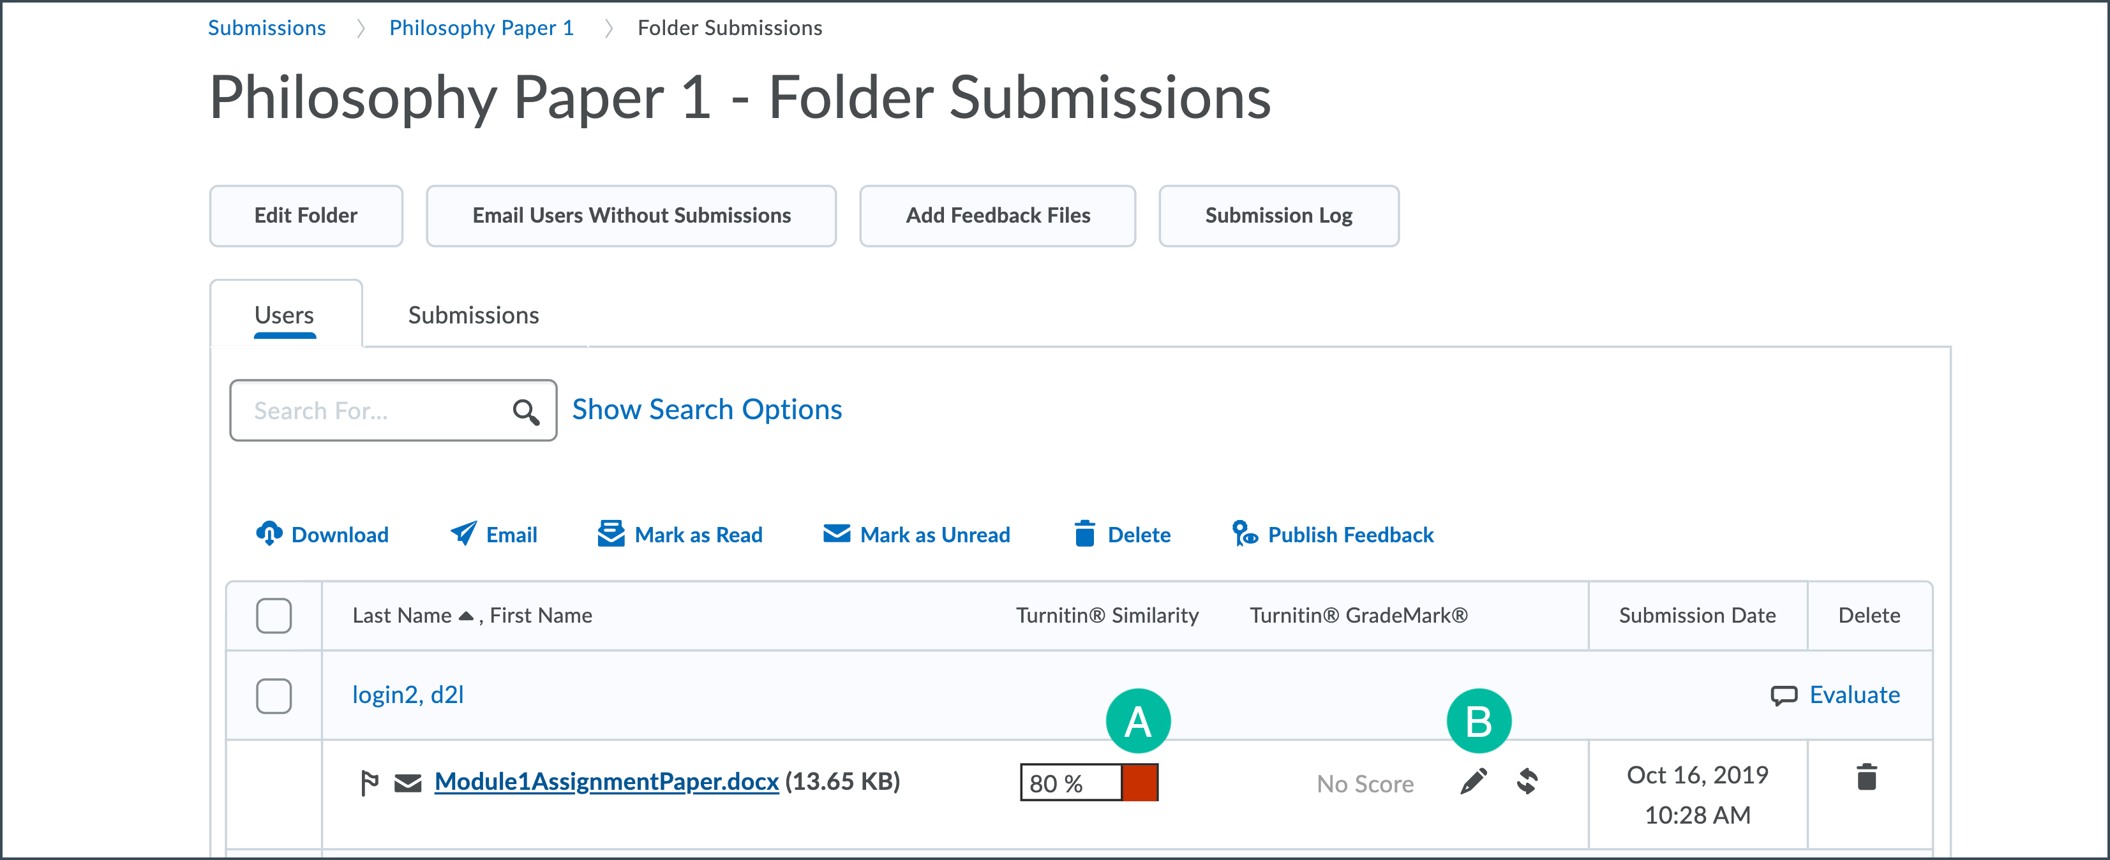
Task: Expand Show Search Options
Action: click(706, 410)
